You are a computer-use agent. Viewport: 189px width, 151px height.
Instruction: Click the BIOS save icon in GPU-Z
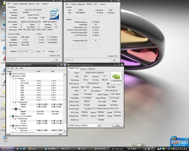click(x=108, y=83)
